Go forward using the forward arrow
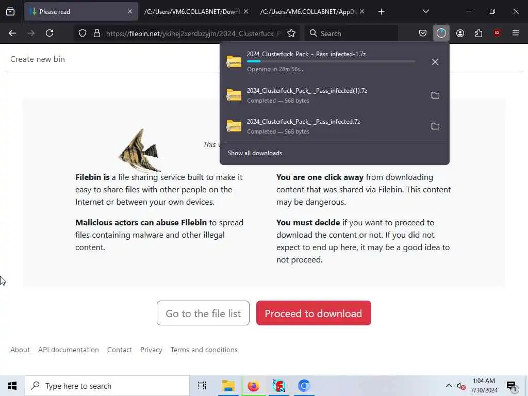Screen dimensions: 528x396 (31, 34)
